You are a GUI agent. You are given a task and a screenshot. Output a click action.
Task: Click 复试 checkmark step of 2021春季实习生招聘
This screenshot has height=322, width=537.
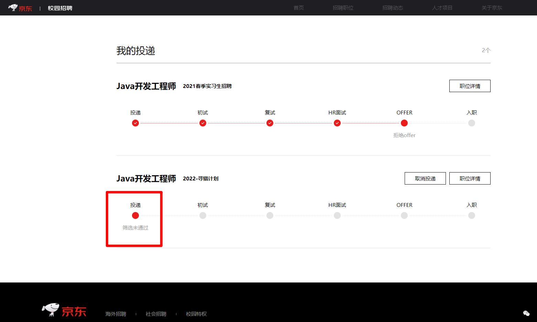[270, 123]
